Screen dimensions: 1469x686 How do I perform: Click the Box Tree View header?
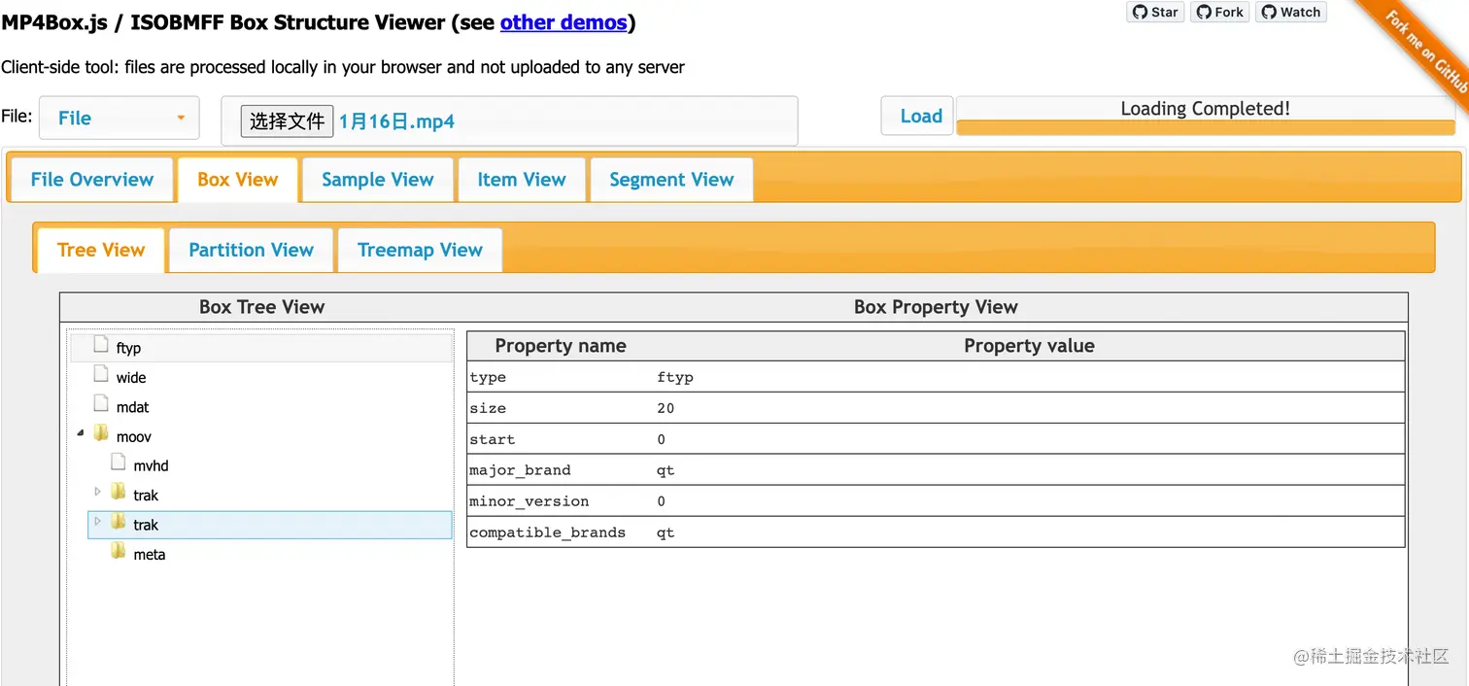tap(261, 307)
